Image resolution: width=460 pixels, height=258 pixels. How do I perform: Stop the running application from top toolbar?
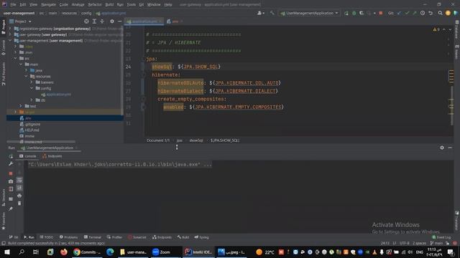tap(381, 13)
